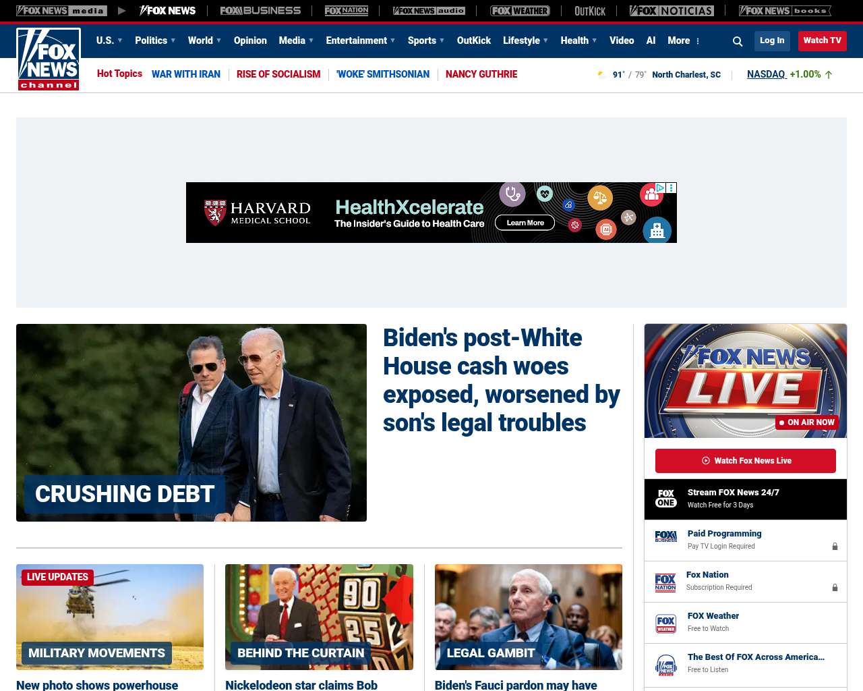863x691 pixels.
Task: Open the WAR WITH IRAN hot topic
Action: point(186,74)
